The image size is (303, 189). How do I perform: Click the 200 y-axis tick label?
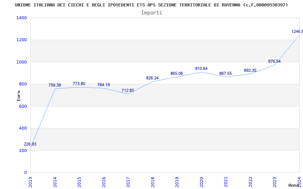[x=23, y=150]
